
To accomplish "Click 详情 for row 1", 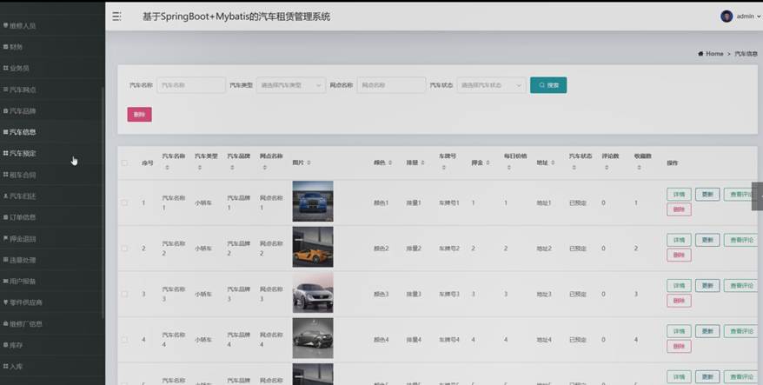I will tap(679, 194).
